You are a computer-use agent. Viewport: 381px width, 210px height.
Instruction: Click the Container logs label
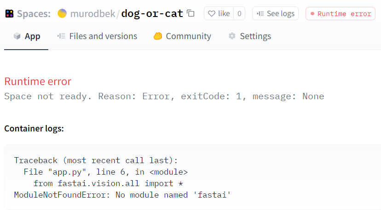point(34,129)
